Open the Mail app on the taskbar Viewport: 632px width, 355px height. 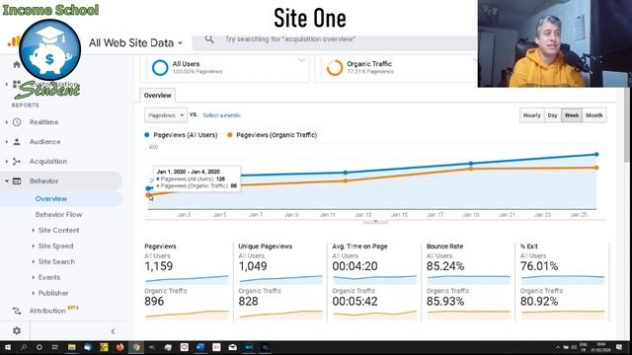pos(233,347)
